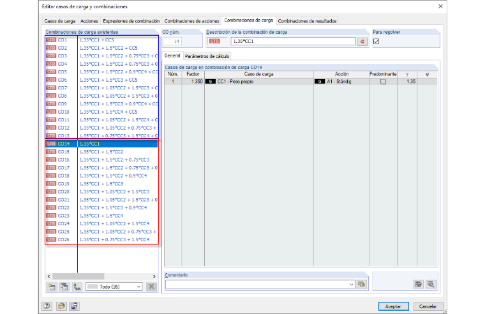Click the description field with 1.35*CC1

pyautogui.click(x=293, y=41)
